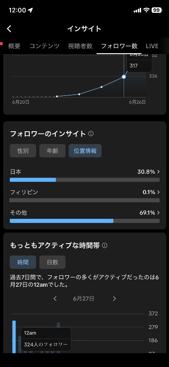
Task: Switch to コンテンツ tab
Action: [44, 46]
